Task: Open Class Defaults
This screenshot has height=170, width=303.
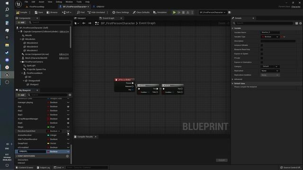Action: pos(141,12)
